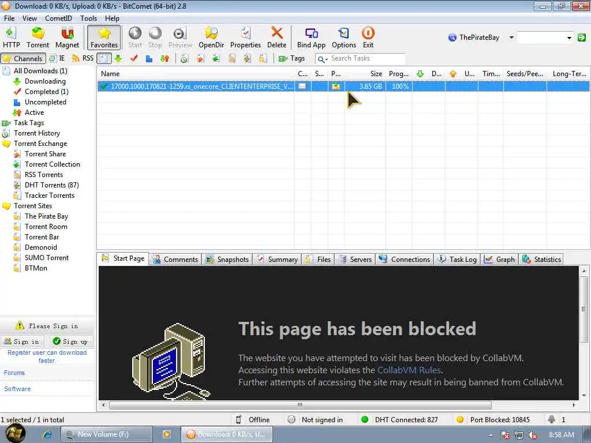591x443 pixels.
Task: Click the Port Blocked yellow status indicator
Action: coord(460,420)
